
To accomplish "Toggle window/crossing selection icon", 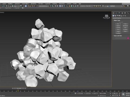I will [x=4, y=6].
